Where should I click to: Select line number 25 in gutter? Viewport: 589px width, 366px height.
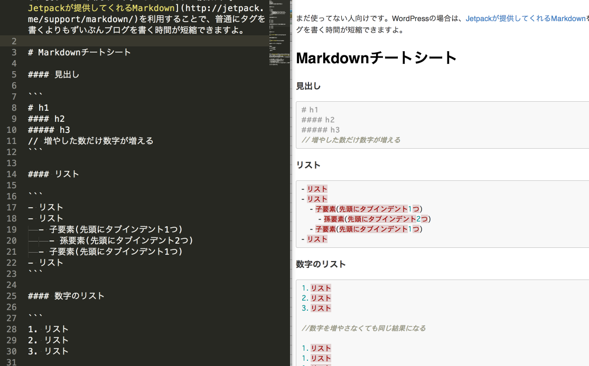pyautogui.click(x=11, y=296)
